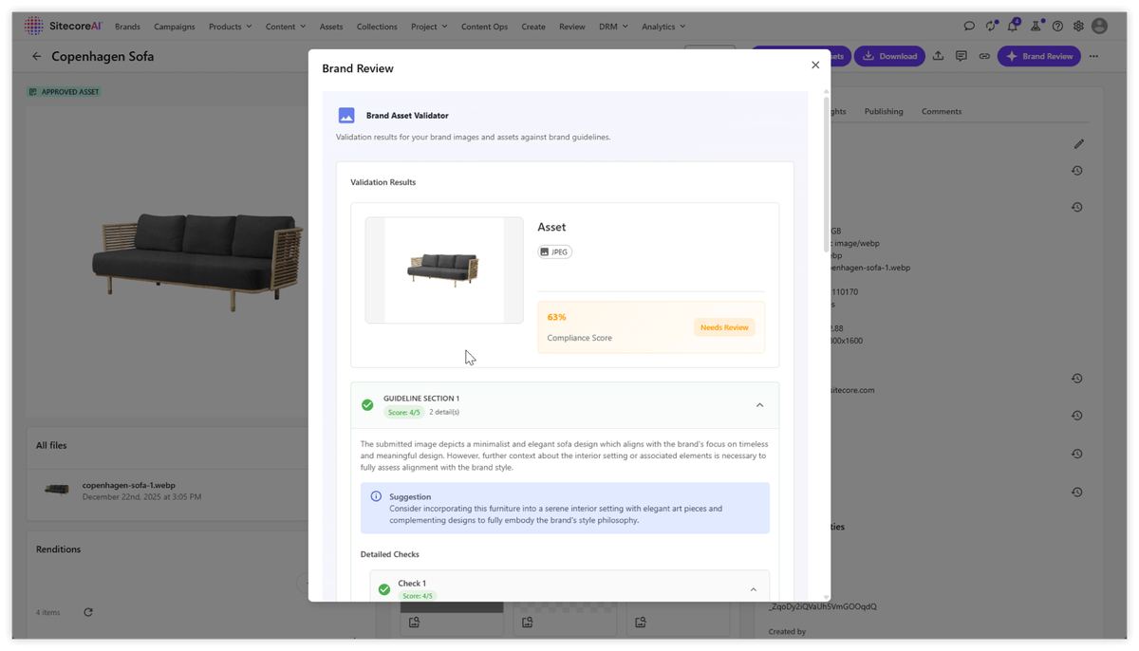Click the topmost history icon below the pencil
This screenshot has width=1139, height=651.
click(1077, 171)
